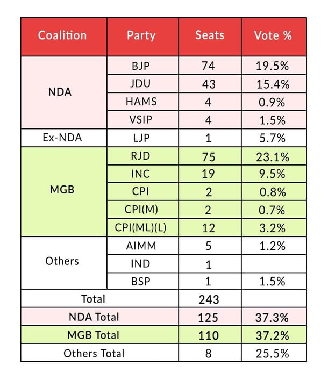Select the Vote % column header
The height and width of the screenshot is (380, 328).
pyautogui.click(x=273, y=36)
